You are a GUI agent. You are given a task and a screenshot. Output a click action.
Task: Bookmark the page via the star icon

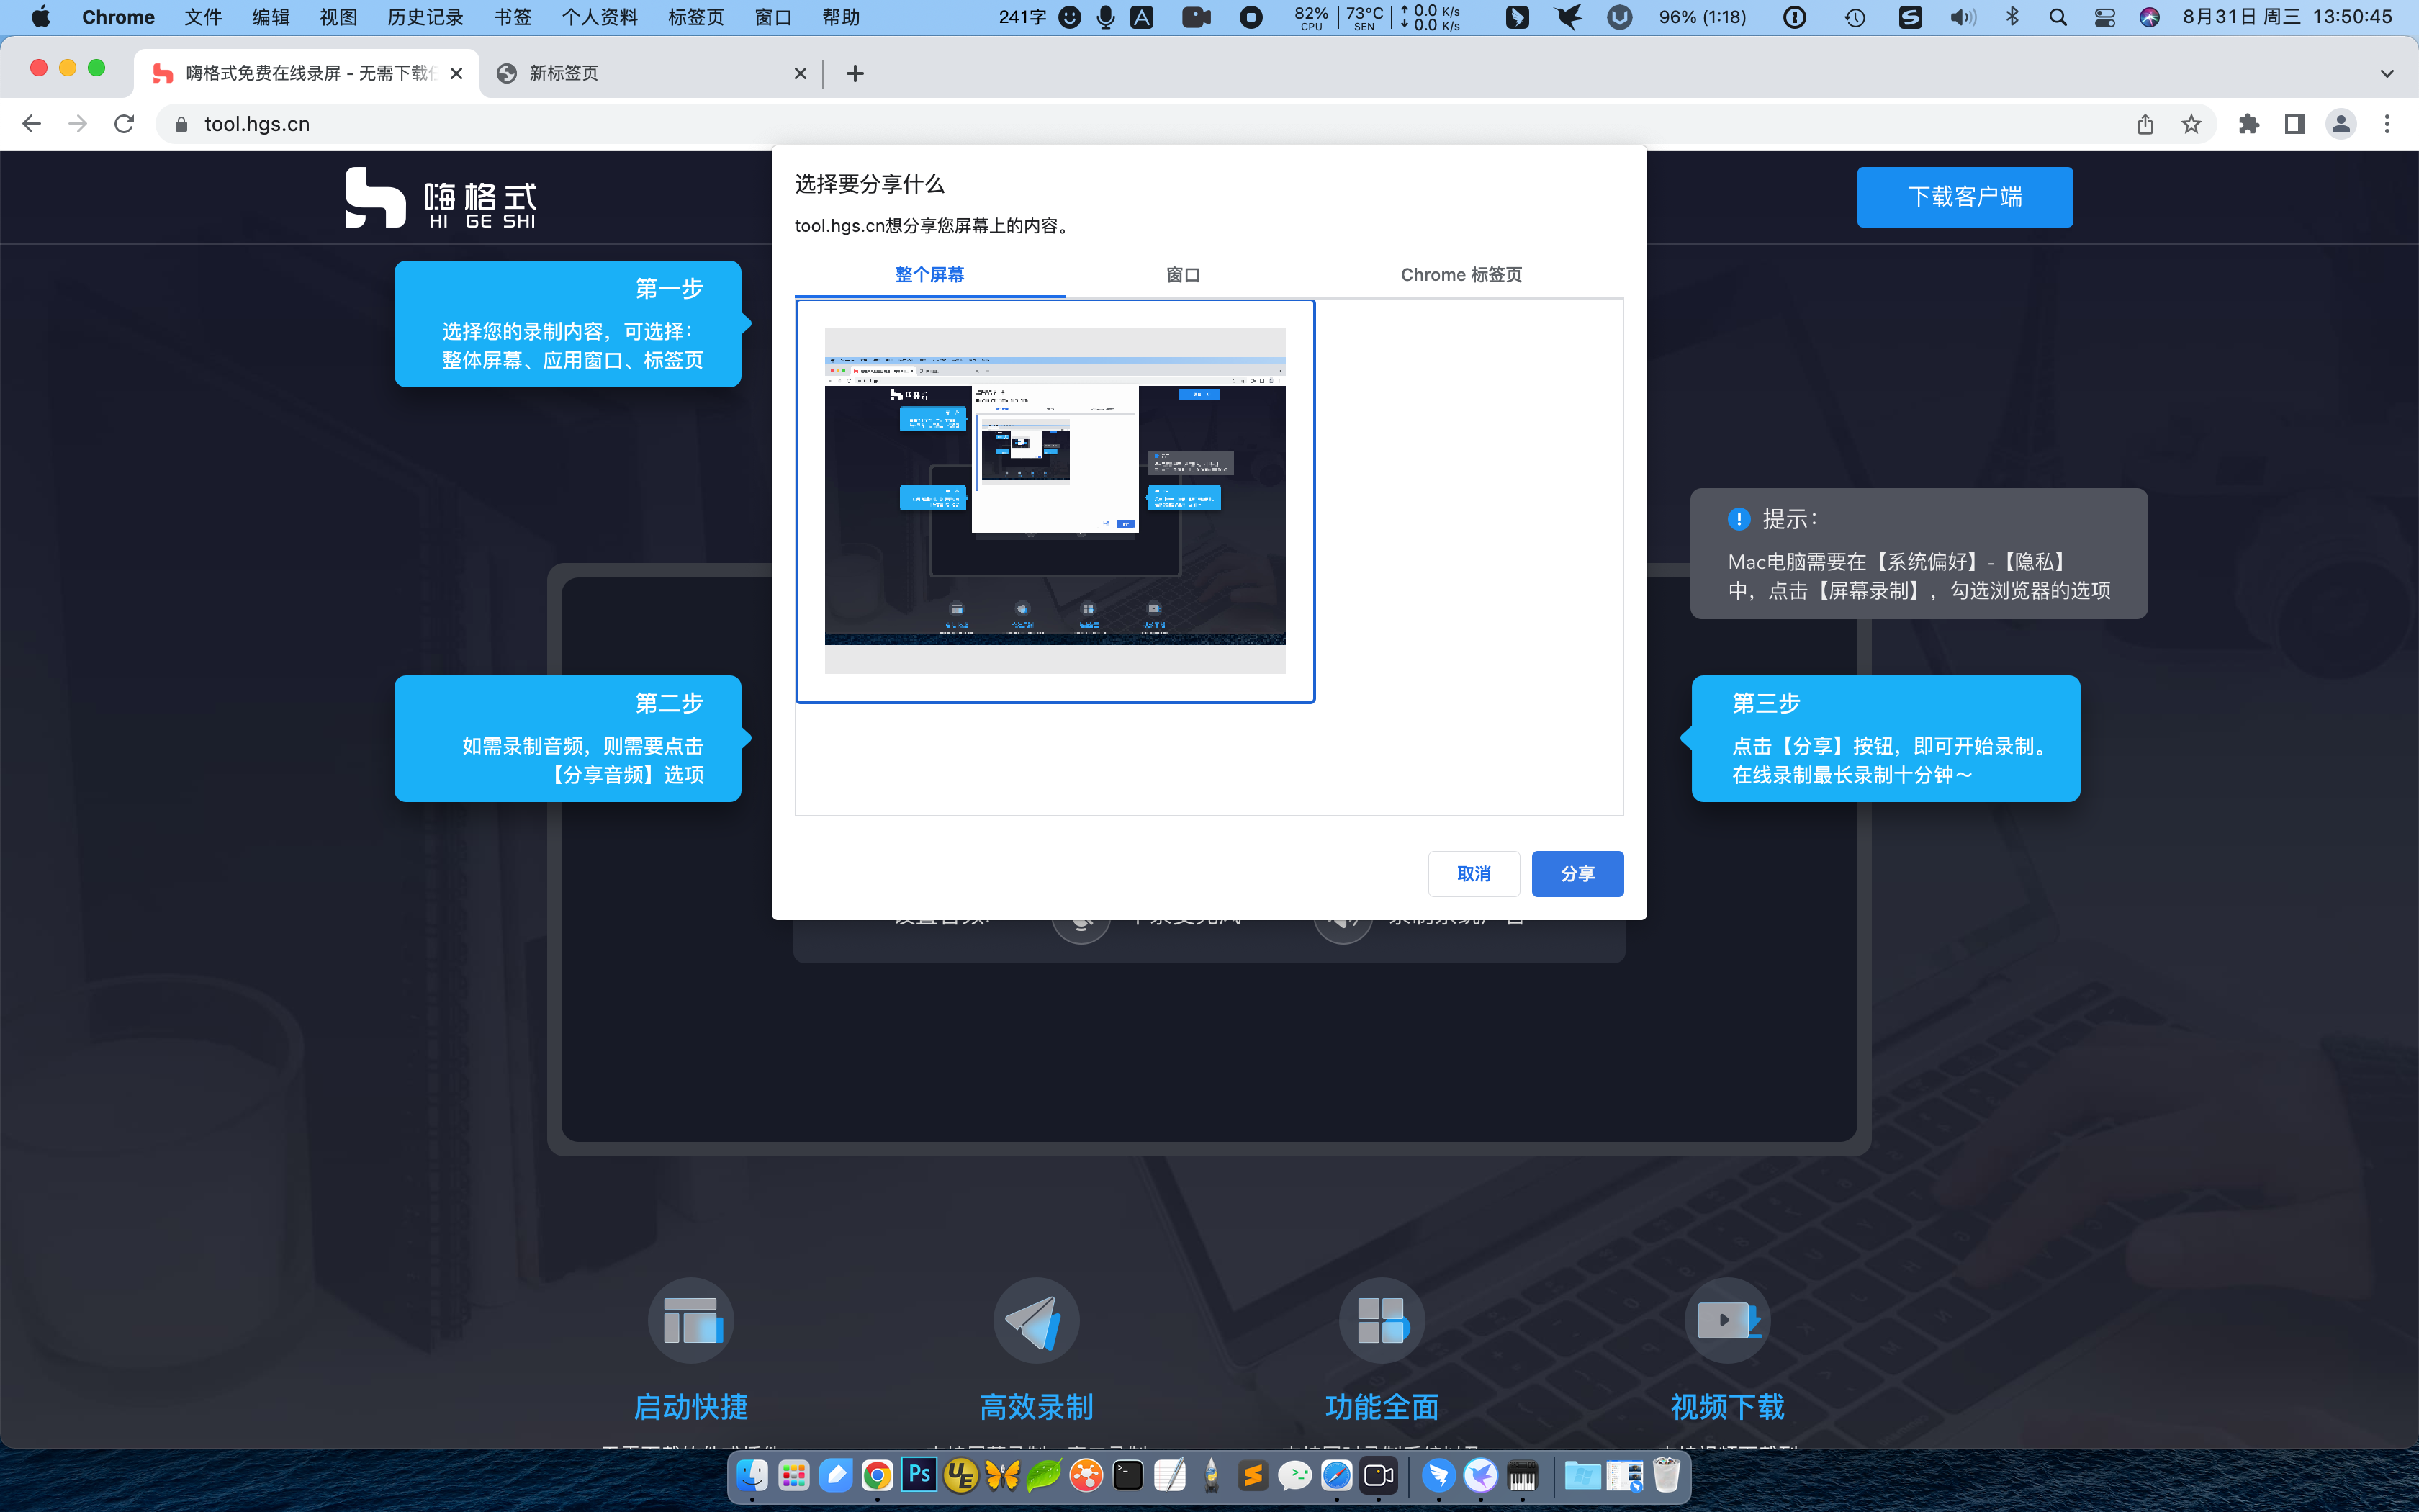(2191, 123)
